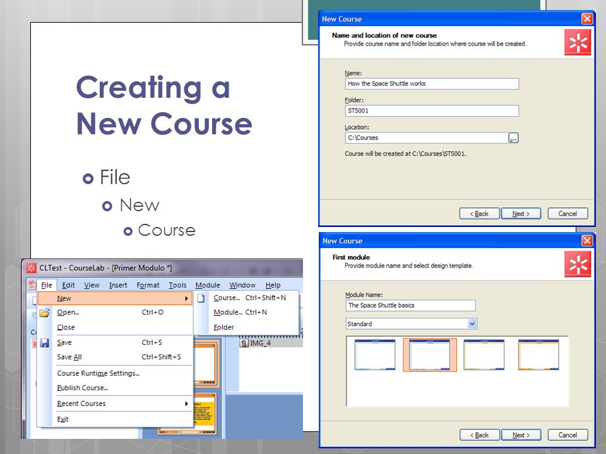The width and height of the screenshot is (606, 454).
Task: Choose Publish Course... entry
Action: (x=115, y=388)
